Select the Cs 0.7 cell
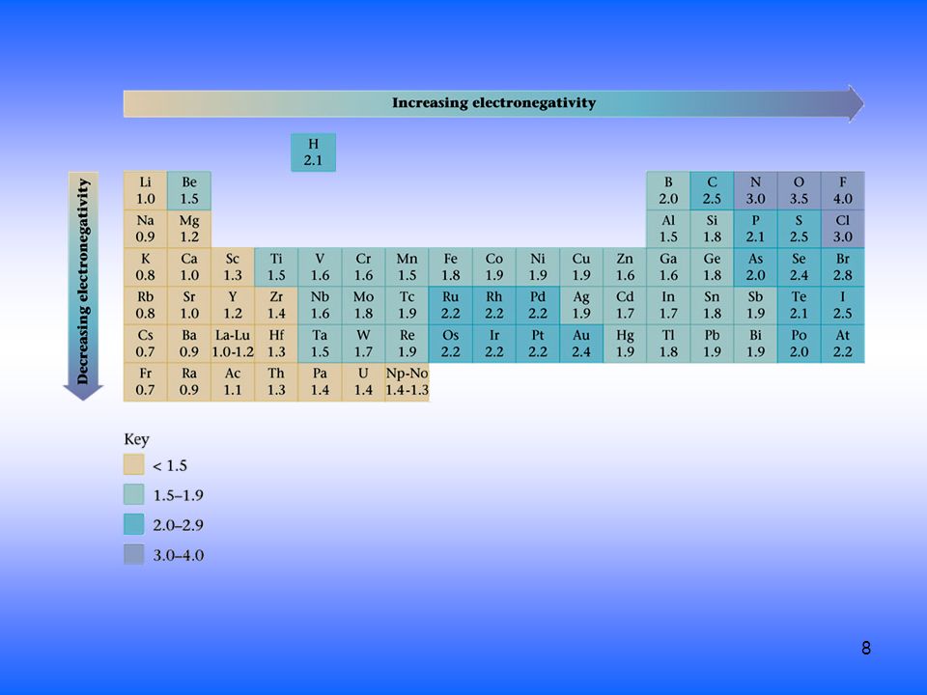Screen dimensions: 927x695 146,344
